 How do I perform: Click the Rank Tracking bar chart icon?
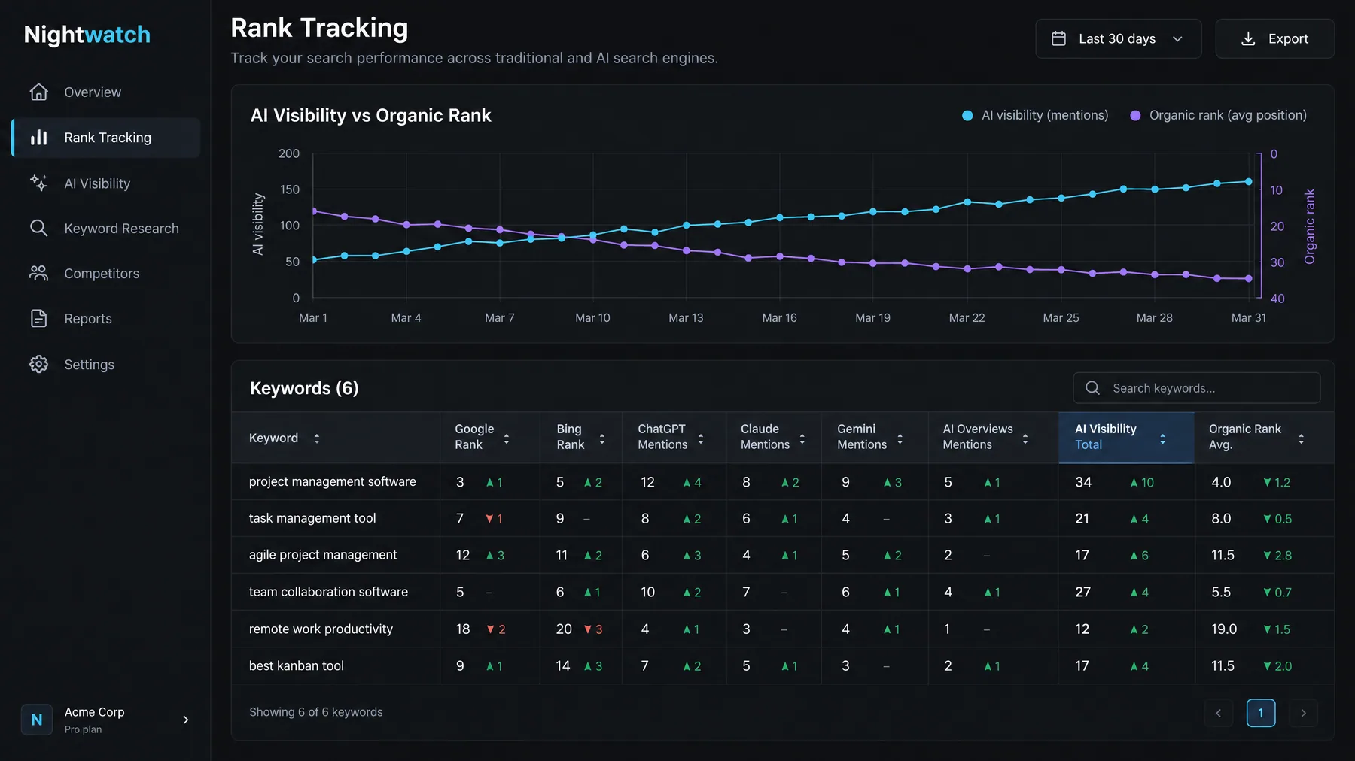tap(38, 138)
